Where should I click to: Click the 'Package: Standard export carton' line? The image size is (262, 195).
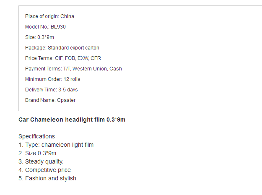(x=62, y=48)
